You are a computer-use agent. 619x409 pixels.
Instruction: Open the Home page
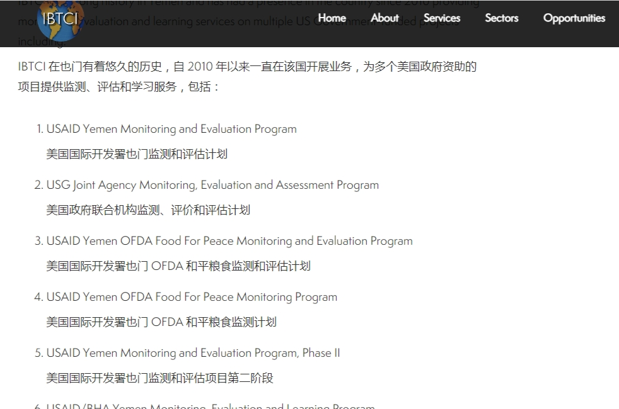332,18
